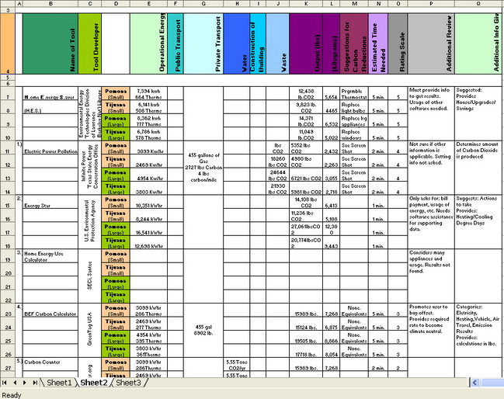This screenshot has height=399, width=504.
Task: Click horizontal scrollbar left arrow
Action: point(475,382)
